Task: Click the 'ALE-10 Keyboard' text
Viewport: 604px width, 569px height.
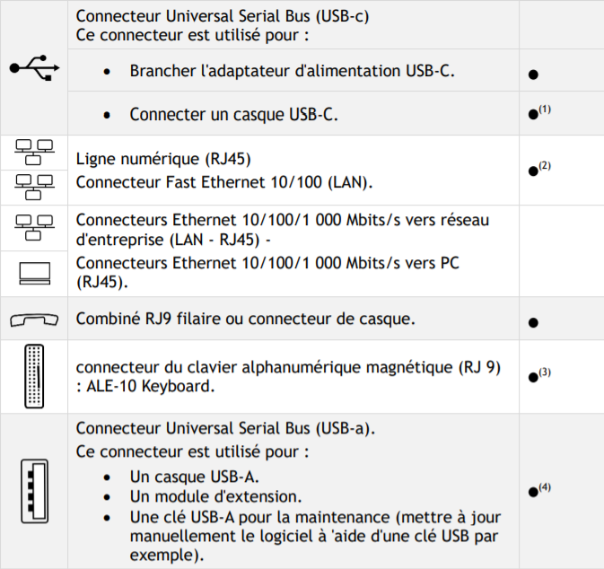Action: tap(150, 386)
